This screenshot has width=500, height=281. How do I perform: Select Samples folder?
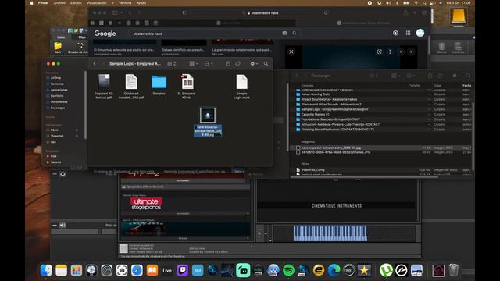(159, 85)
